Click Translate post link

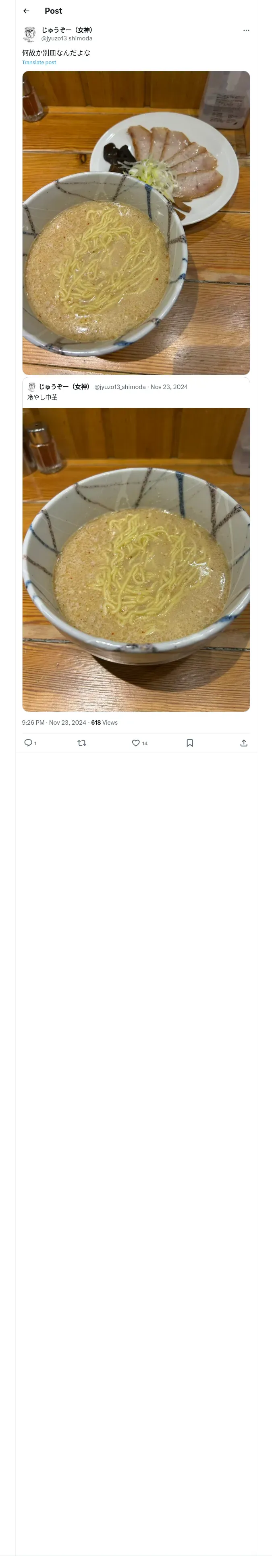pos(39,63)
